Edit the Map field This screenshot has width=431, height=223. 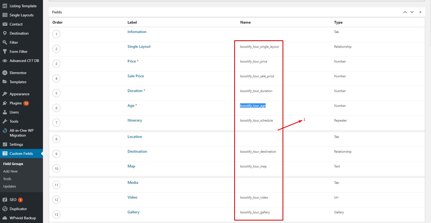coord(131,166)
